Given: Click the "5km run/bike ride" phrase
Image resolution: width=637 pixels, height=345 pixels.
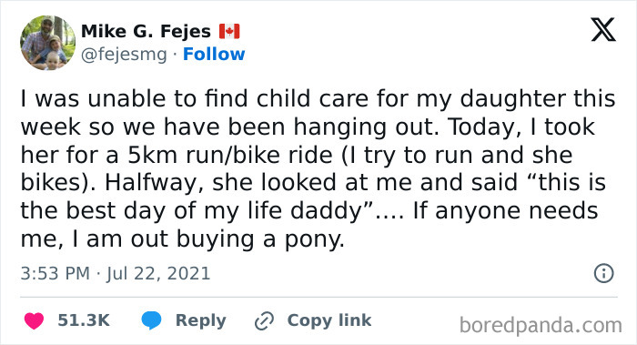Looking at the screenshot, I should pyautogui.click(x=230, y=156).
